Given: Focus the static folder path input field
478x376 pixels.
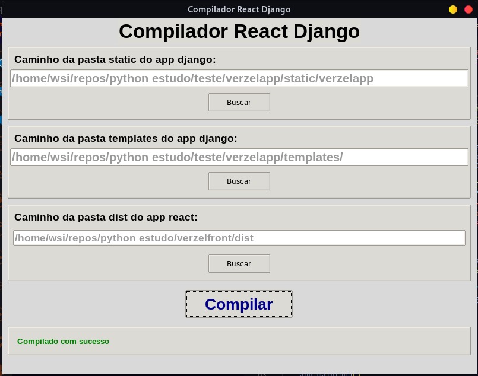Looking at the screenshot, I should (239, 78).
